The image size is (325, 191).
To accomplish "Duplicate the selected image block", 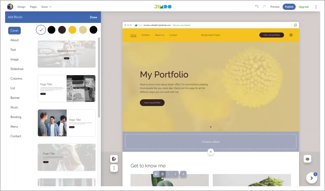I will [x=156, y=174].
